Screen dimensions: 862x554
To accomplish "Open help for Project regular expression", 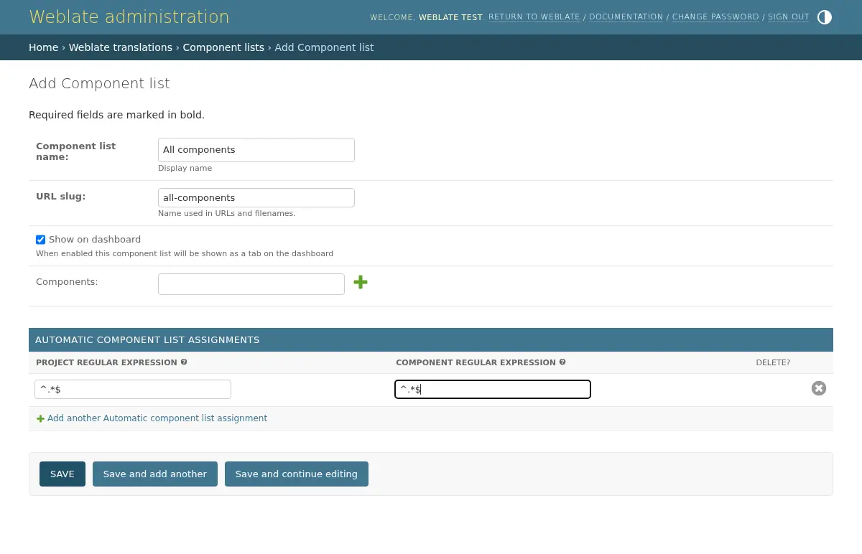I will pos(184,362).
